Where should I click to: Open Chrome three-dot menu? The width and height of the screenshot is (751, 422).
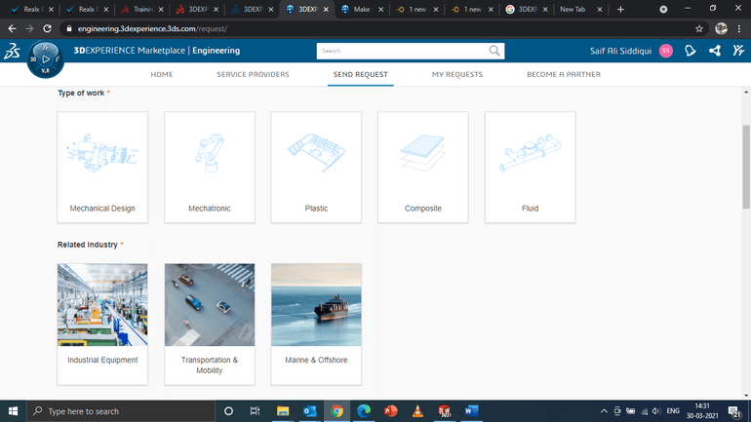click(x=739, y=28)
